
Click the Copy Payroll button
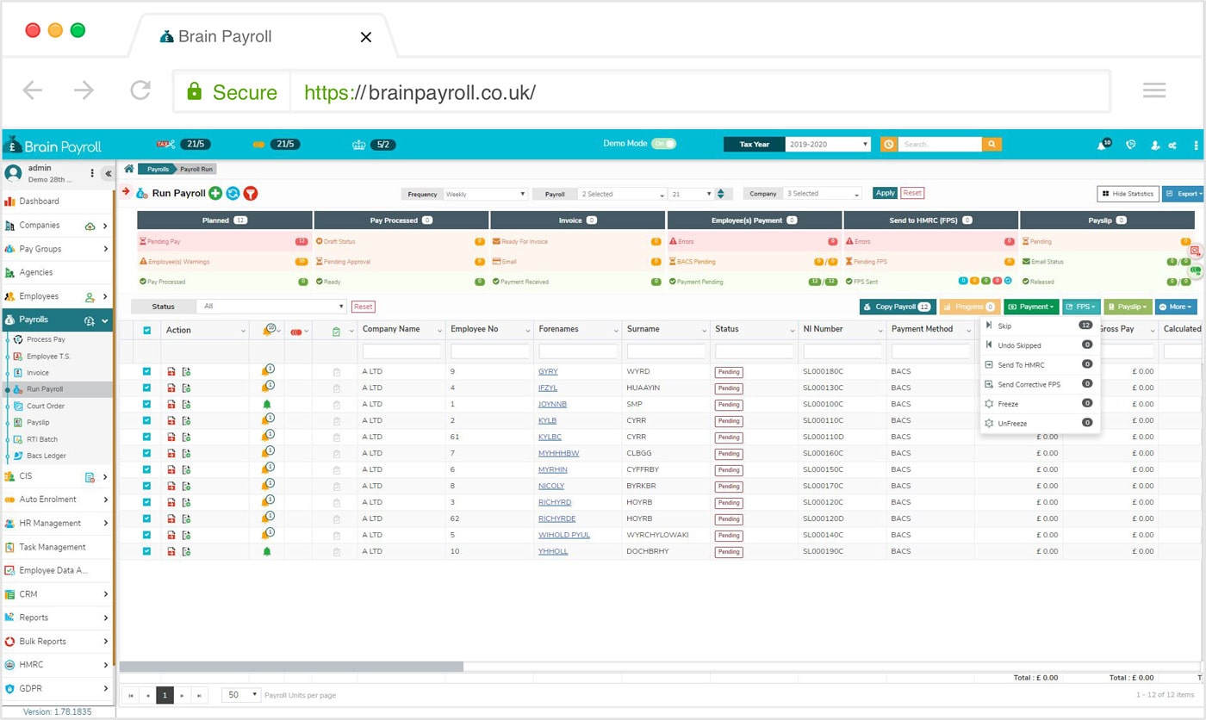pos(898,307)
